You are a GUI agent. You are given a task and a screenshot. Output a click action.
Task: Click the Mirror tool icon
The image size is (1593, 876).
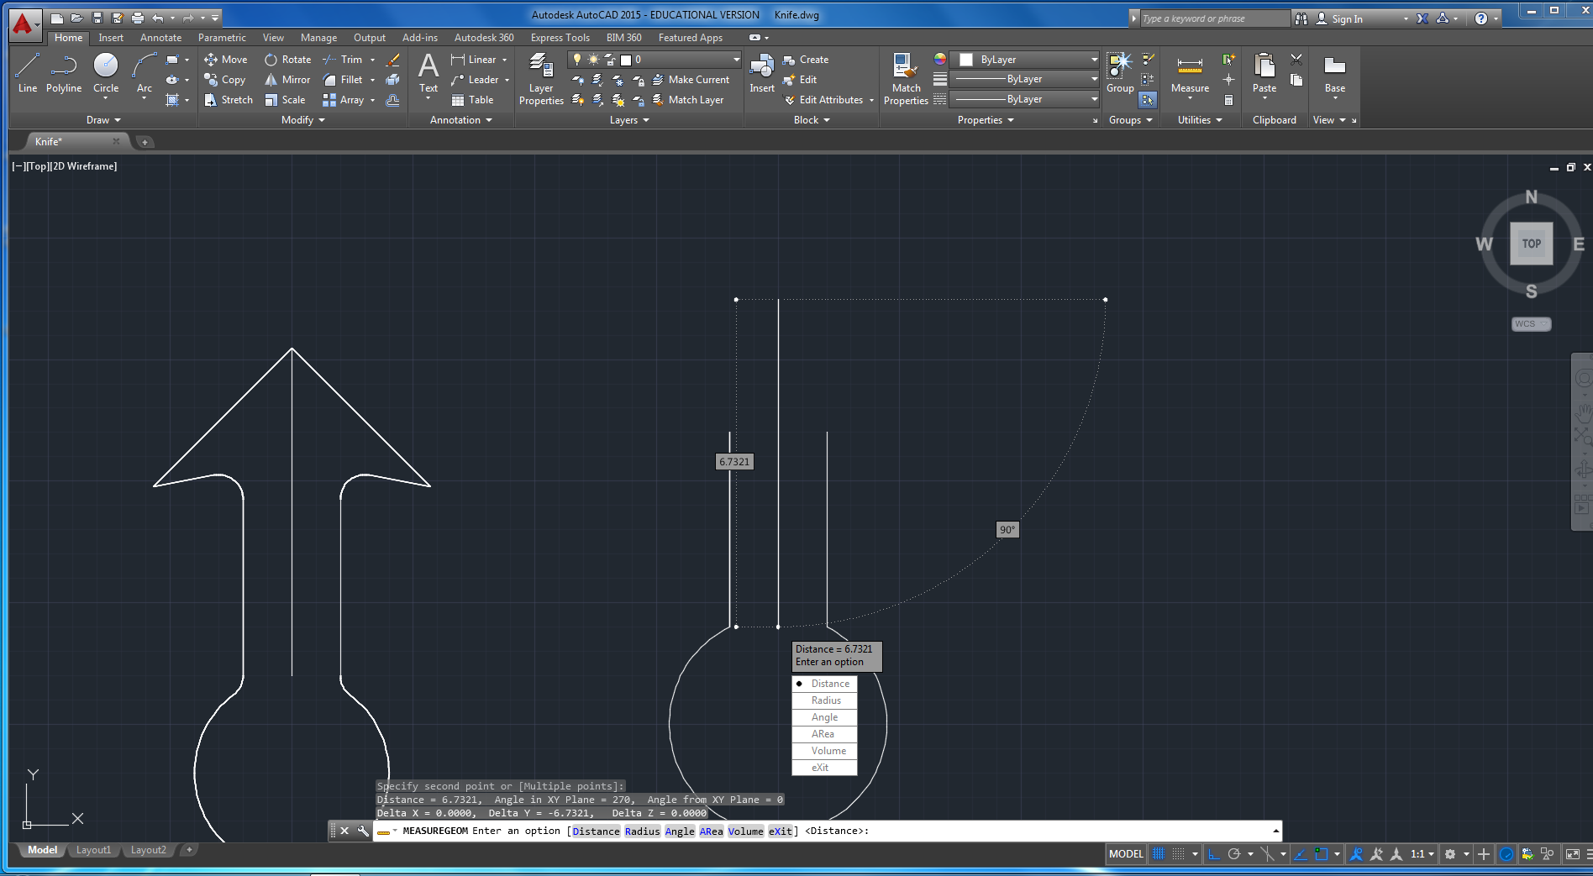(x=271, y=80)
